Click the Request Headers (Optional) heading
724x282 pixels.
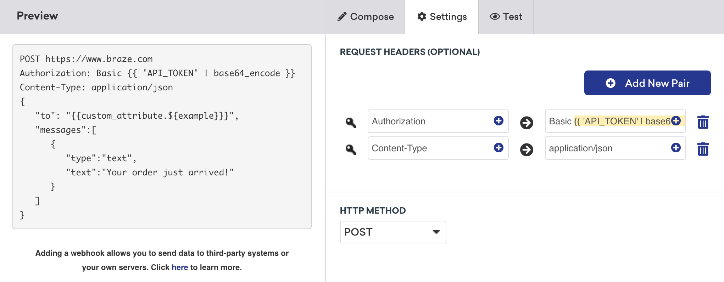(x=410, y=52)
